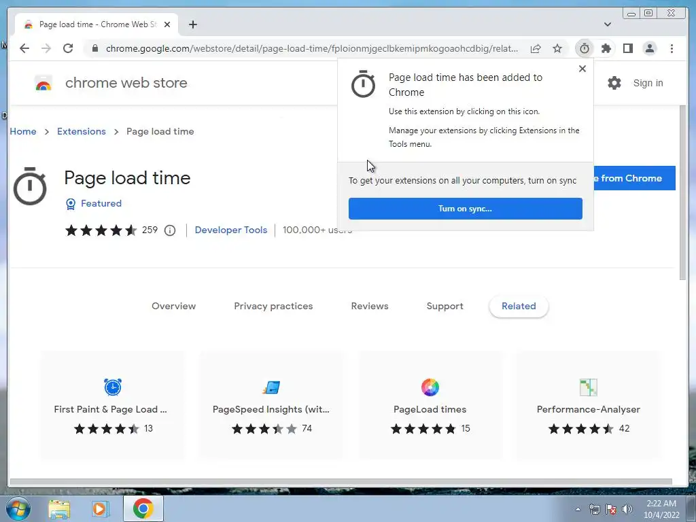The height and width of the screenshot is (522, 696).
Task: Close the Page load time tab
Action: pos(167,24)
